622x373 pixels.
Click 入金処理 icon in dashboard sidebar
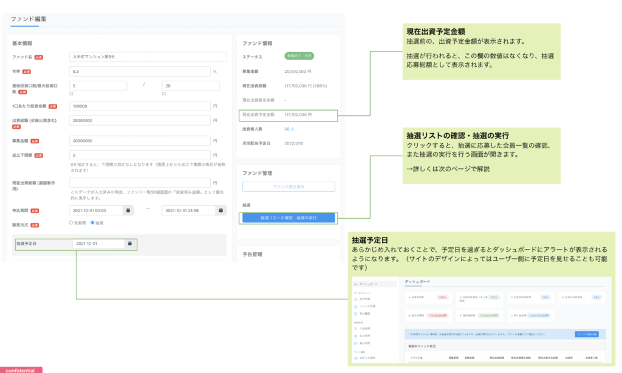[355, 328]
